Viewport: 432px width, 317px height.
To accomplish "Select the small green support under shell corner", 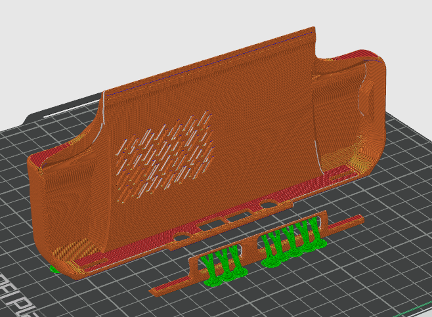I will click(54, 268).
